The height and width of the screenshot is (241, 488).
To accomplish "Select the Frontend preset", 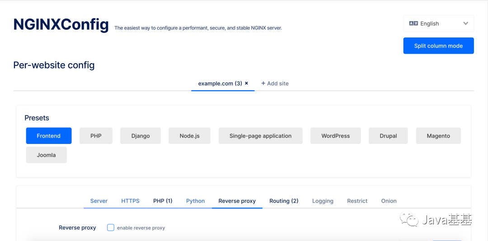I will coord(49,136).
